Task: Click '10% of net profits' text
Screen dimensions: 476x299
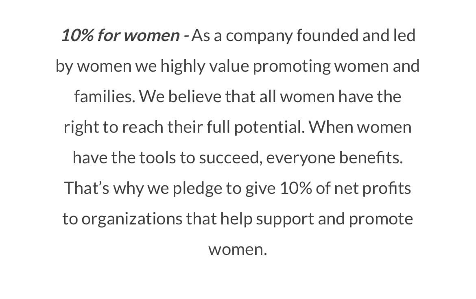Action: [345, 188]
